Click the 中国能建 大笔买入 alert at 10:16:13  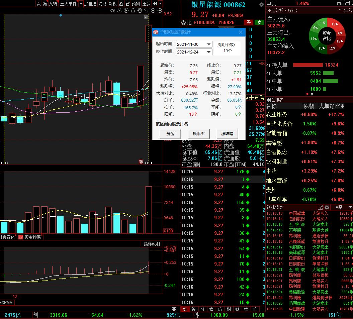point(309,213)
